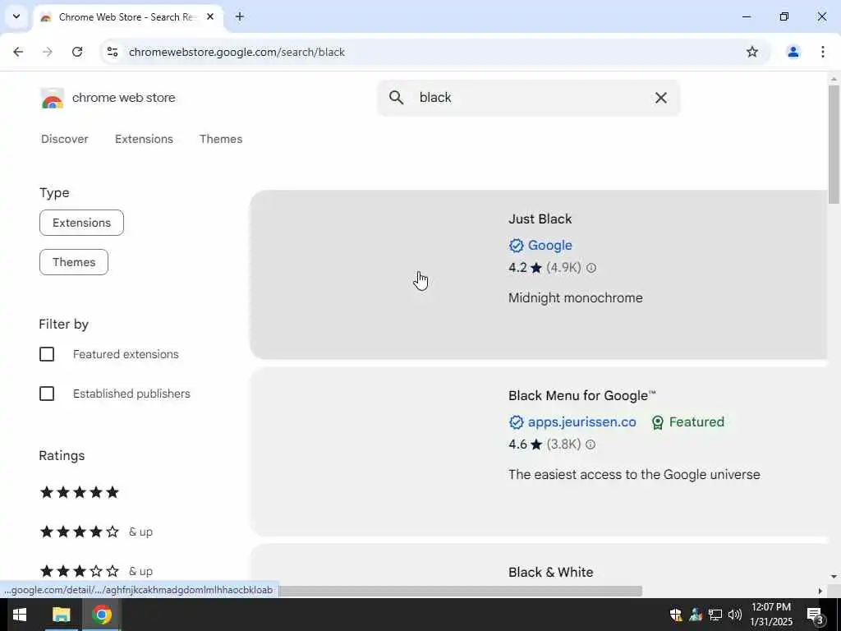Go back with the browser back arrow
Image resolution: width=841 pixels, height=631 pixels.
pos(18,52)
